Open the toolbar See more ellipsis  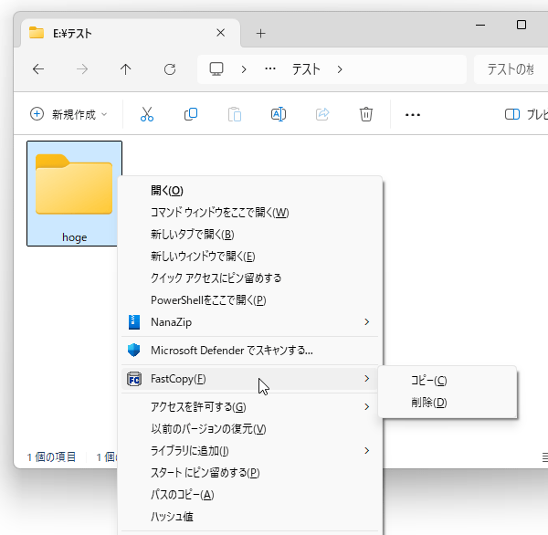click(x=413, y=115)
